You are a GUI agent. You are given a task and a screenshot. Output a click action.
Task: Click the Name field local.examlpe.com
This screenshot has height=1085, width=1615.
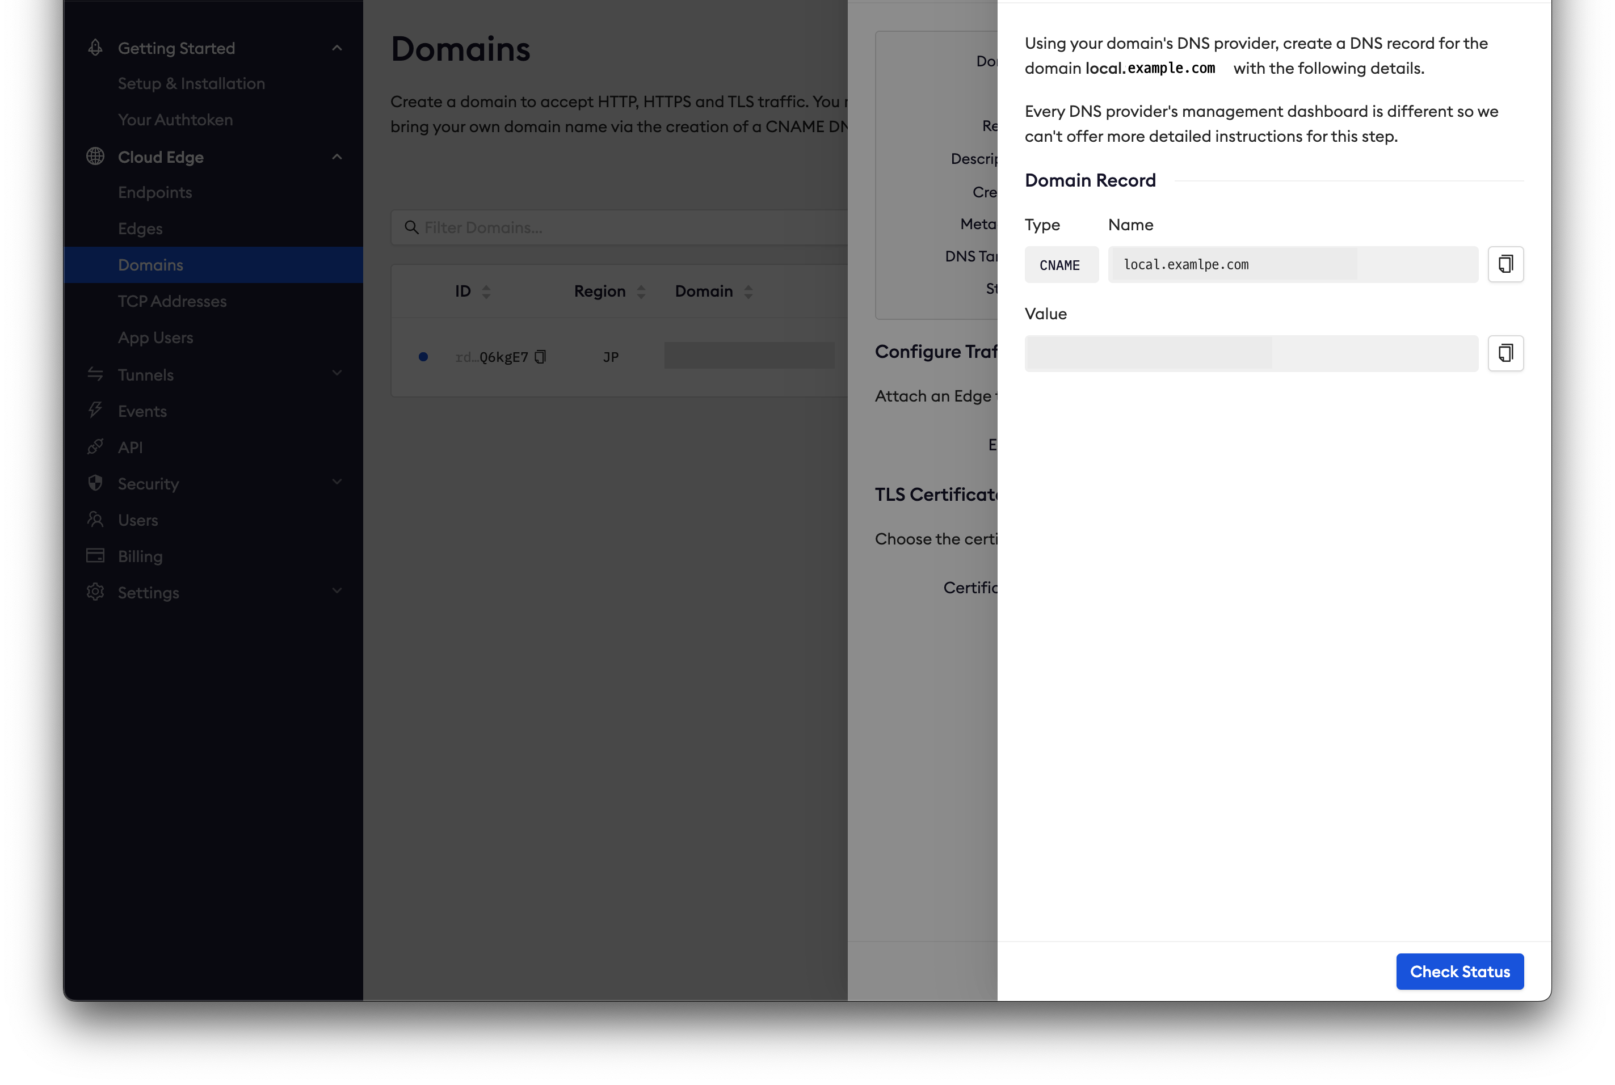[1293, 264]
